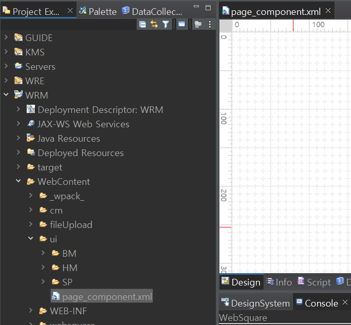Select the fileUpload folder label
351x325 pixels.
click(x=71, y=225)
